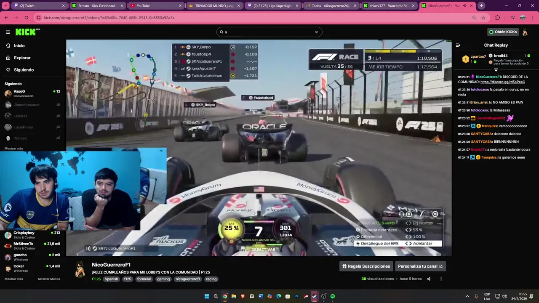Open Windows Start menu
This screenshot has height=303, width=539.
tap(207, 296)
